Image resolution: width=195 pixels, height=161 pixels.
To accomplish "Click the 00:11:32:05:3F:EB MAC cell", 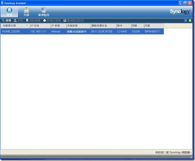I will (104, 31).
